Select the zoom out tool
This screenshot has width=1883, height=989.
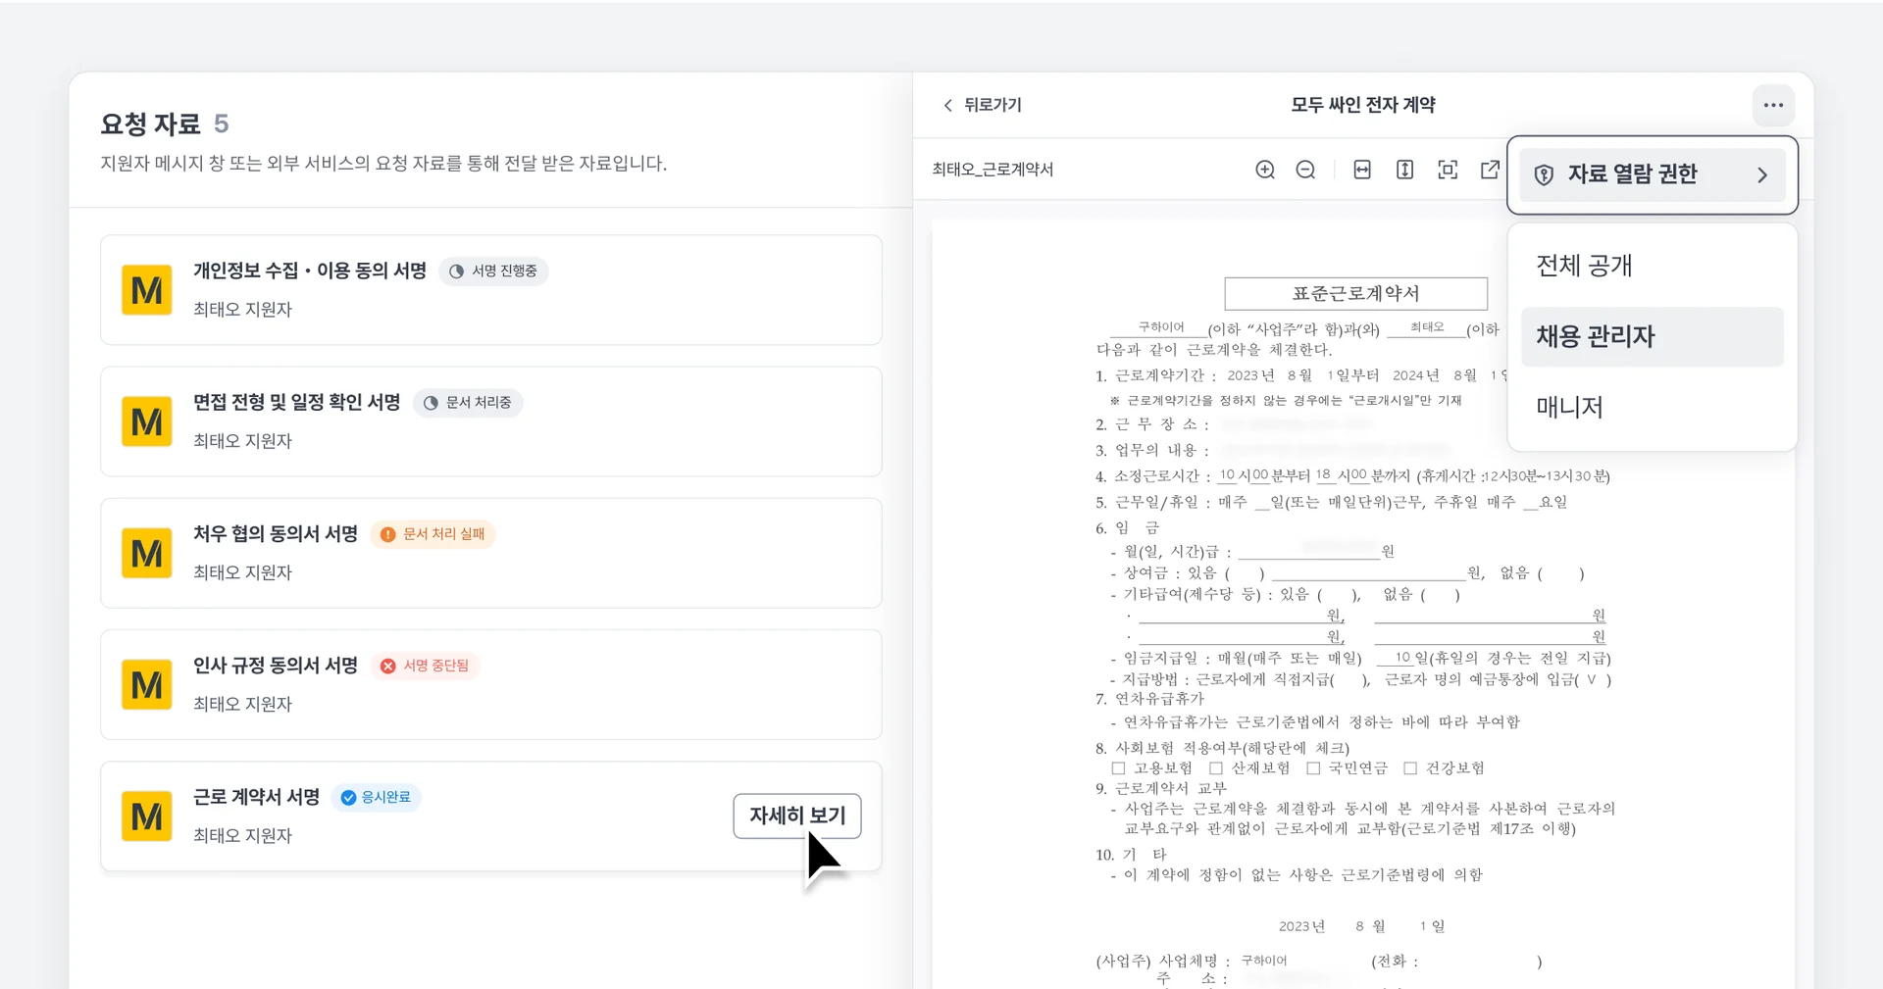(1305, 169)
